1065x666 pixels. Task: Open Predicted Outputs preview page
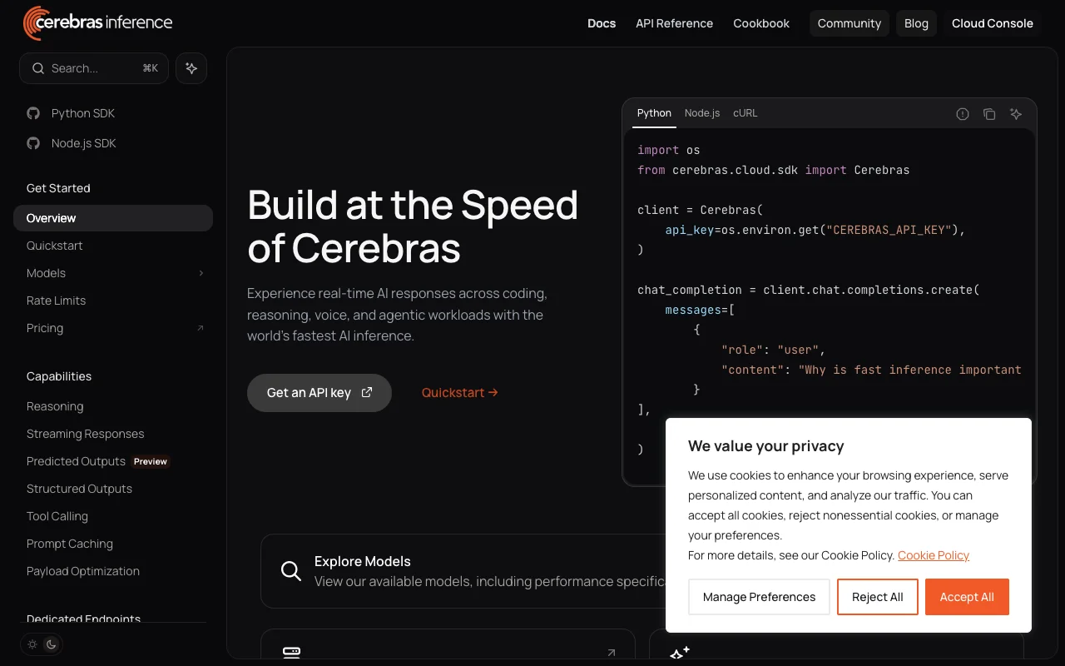click(113, 461)
